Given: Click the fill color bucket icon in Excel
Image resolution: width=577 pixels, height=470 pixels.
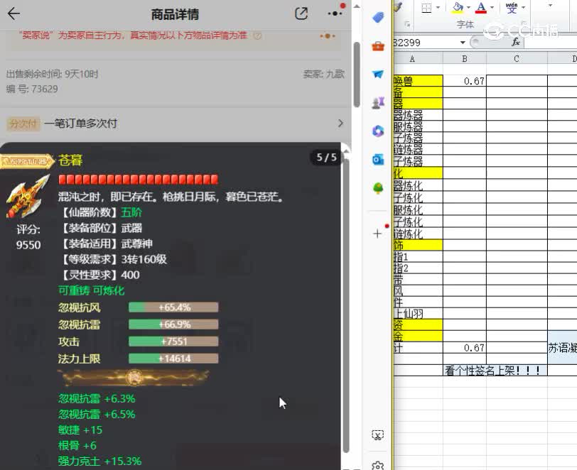Looking at the screenshot, I should pos(456,7).
